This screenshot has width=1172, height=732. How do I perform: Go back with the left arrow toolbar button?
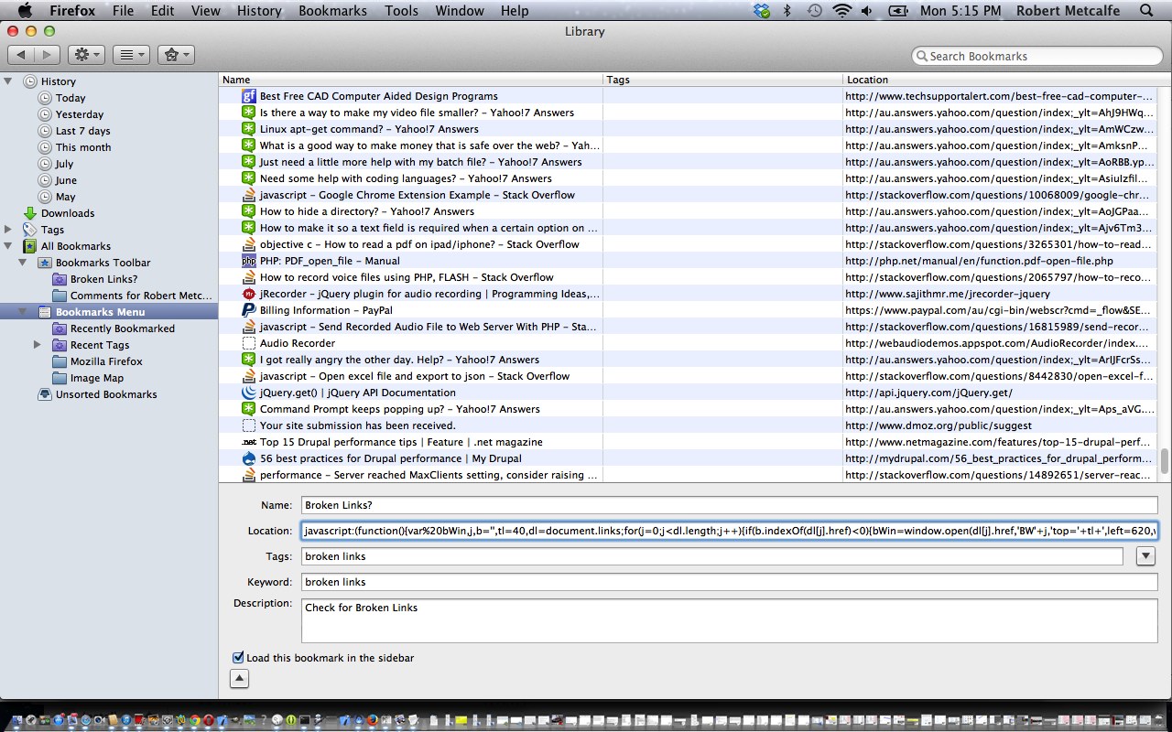click(x=21, y=55)
